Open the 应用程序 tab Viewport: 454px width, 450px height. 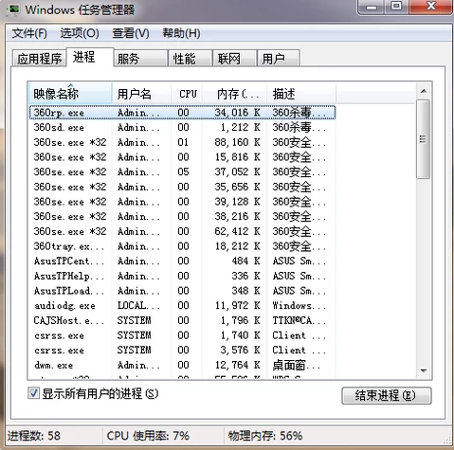pyautogui.click(x=39, y=58)
